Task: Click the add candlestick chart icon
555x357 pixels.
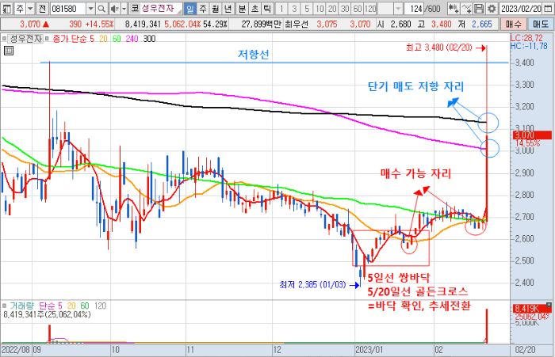Action: pyautogui.click(x=454, y=9)
